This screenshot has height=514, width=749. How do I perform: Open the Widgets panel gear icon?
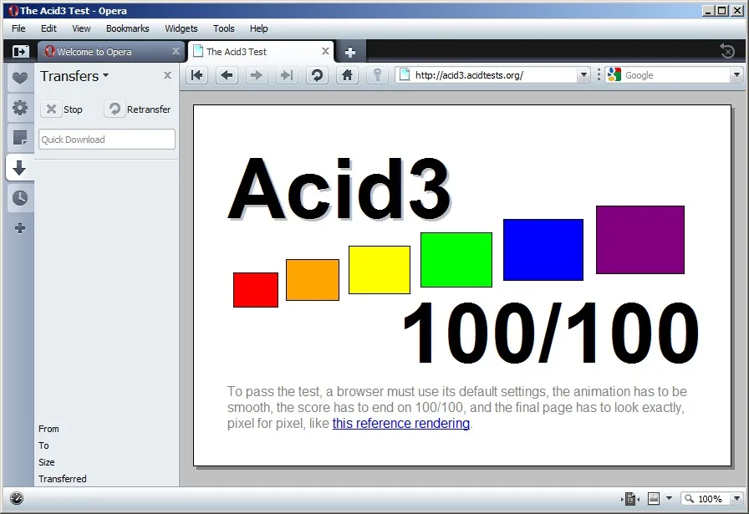pos(20,108)
